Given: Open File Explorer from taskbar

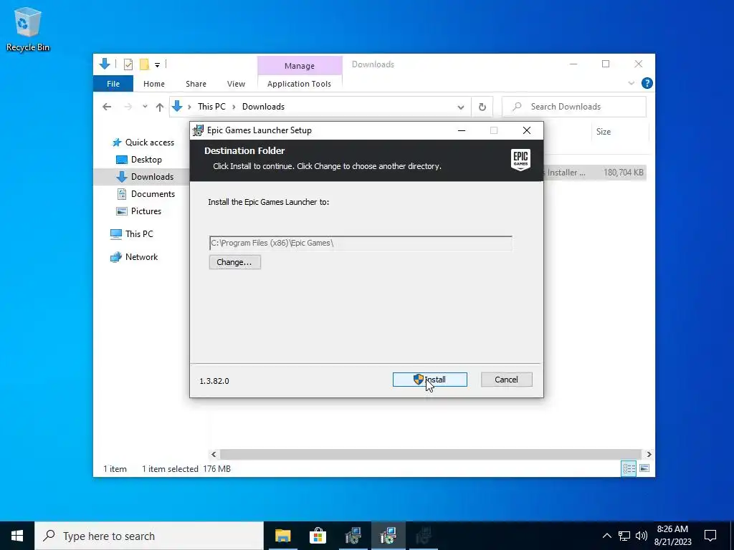Looking at the screenshot, I should coord(282,536).
